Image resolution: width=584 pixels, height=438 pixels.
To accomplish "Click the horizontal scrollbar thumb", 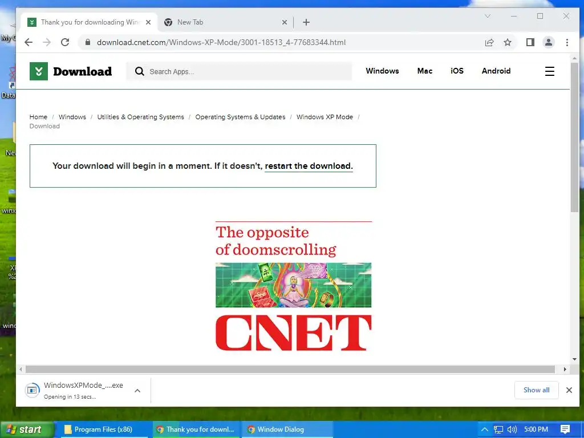I will (290, 369).
